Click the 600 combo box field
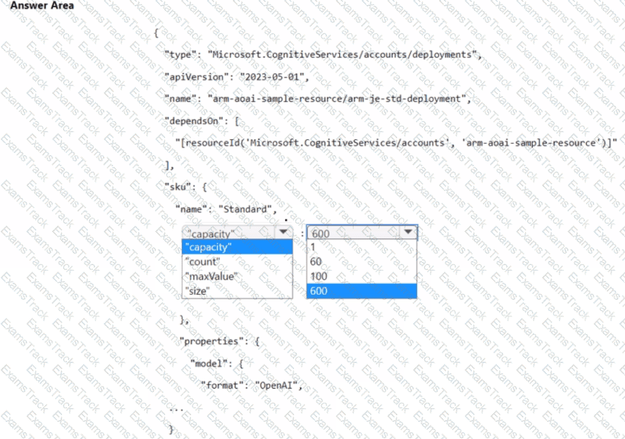 coord(362,232)
